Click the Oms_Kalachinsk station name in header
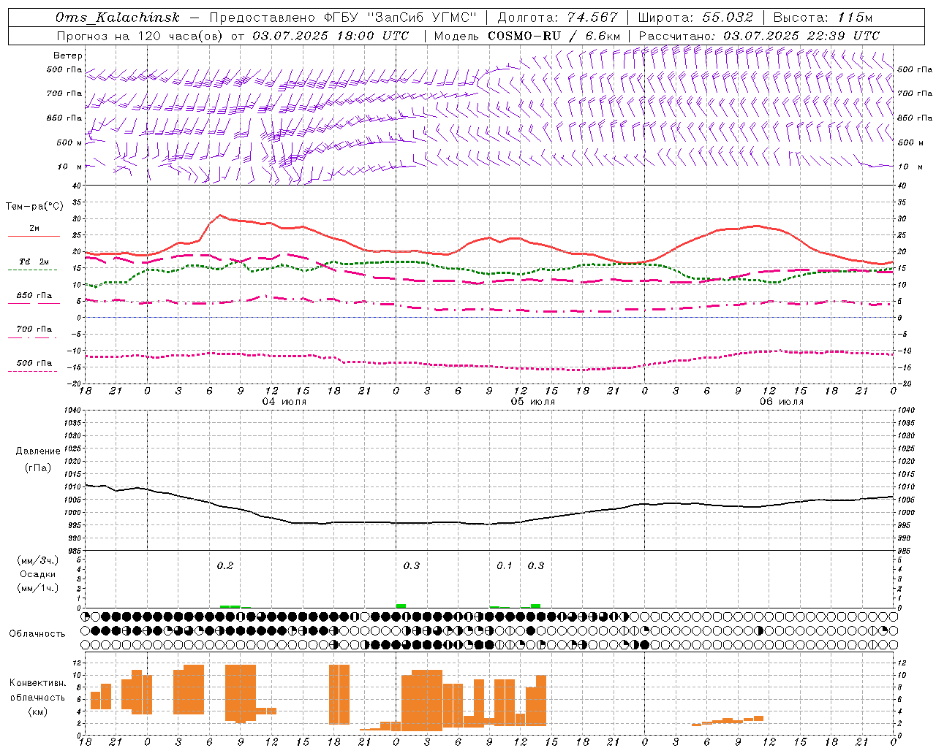 click(117, 18)
